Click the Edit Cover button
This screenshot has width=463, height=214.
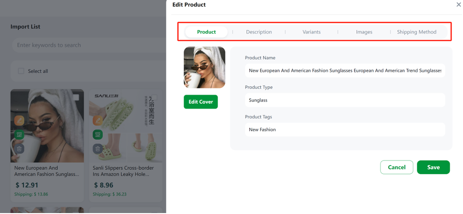click(201, 101)
